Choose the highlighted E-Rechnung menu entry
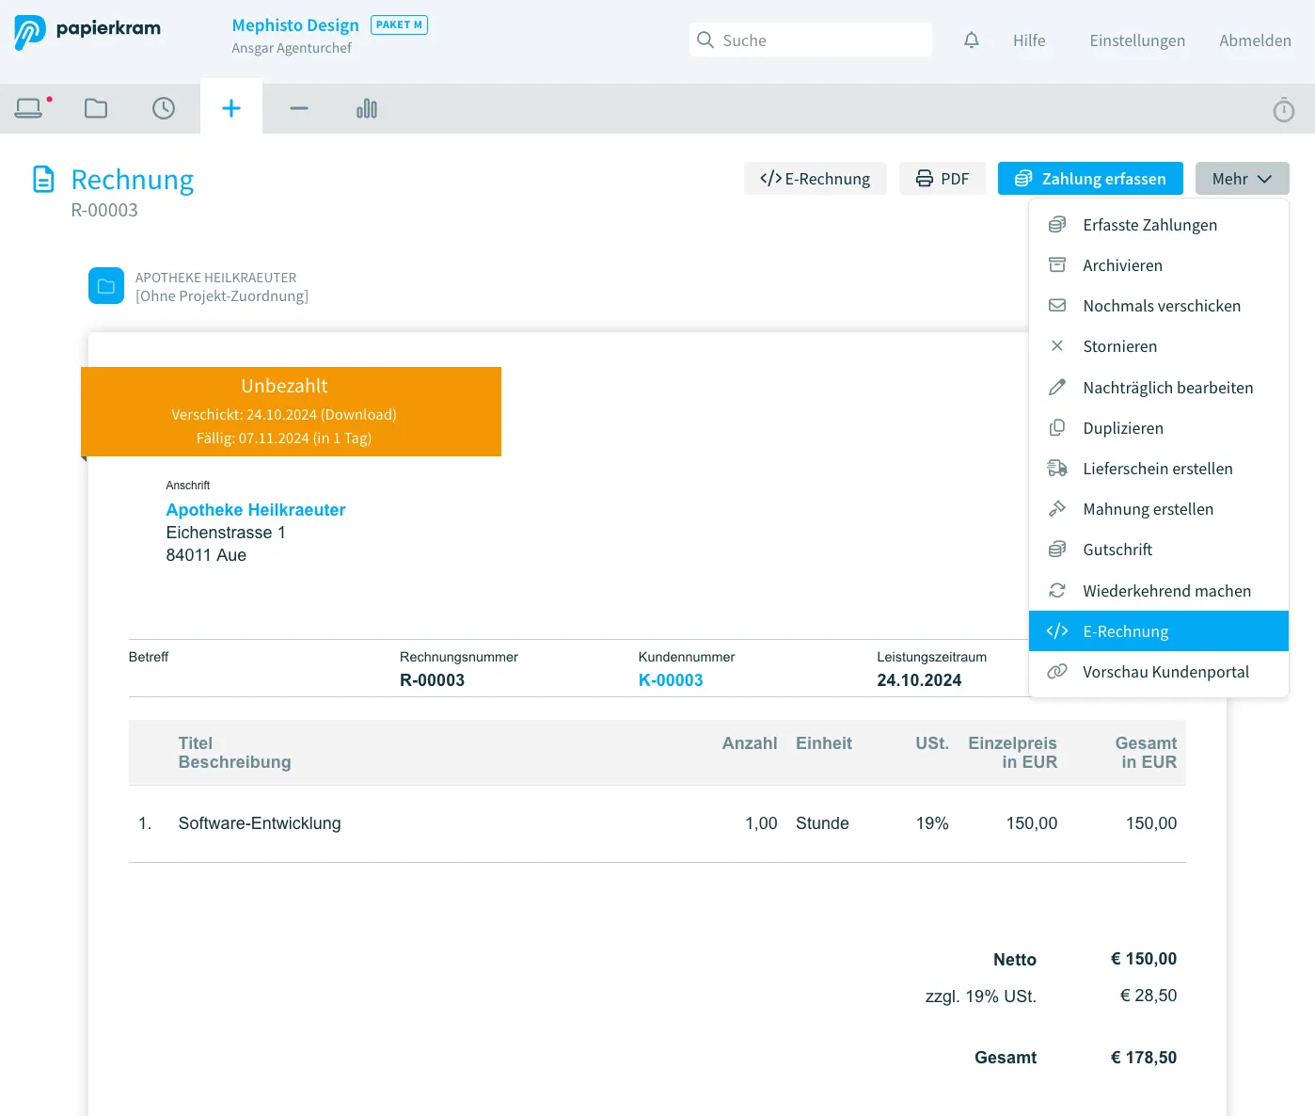 1159,631
